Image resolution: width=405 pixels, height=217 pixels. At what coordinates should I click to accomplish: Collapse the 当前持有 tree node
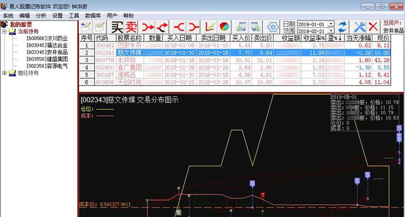tap(4, 31)
